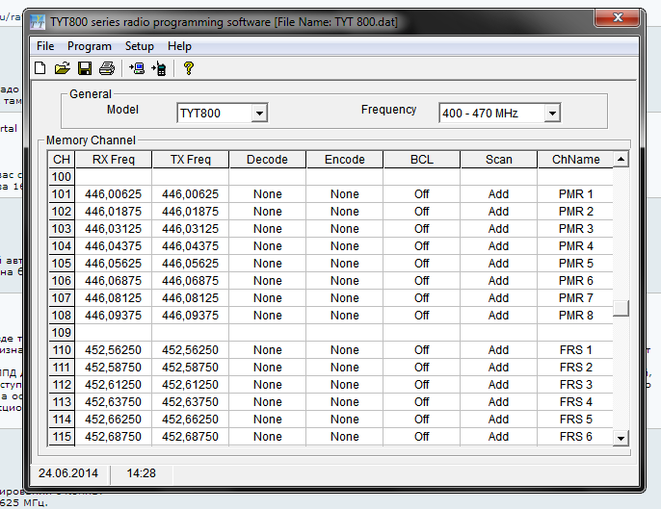Image resolution: width=661 pixels, height=509 pixels.
Task: Click the write to radio handset icon
Action: [x=159, y=68]
